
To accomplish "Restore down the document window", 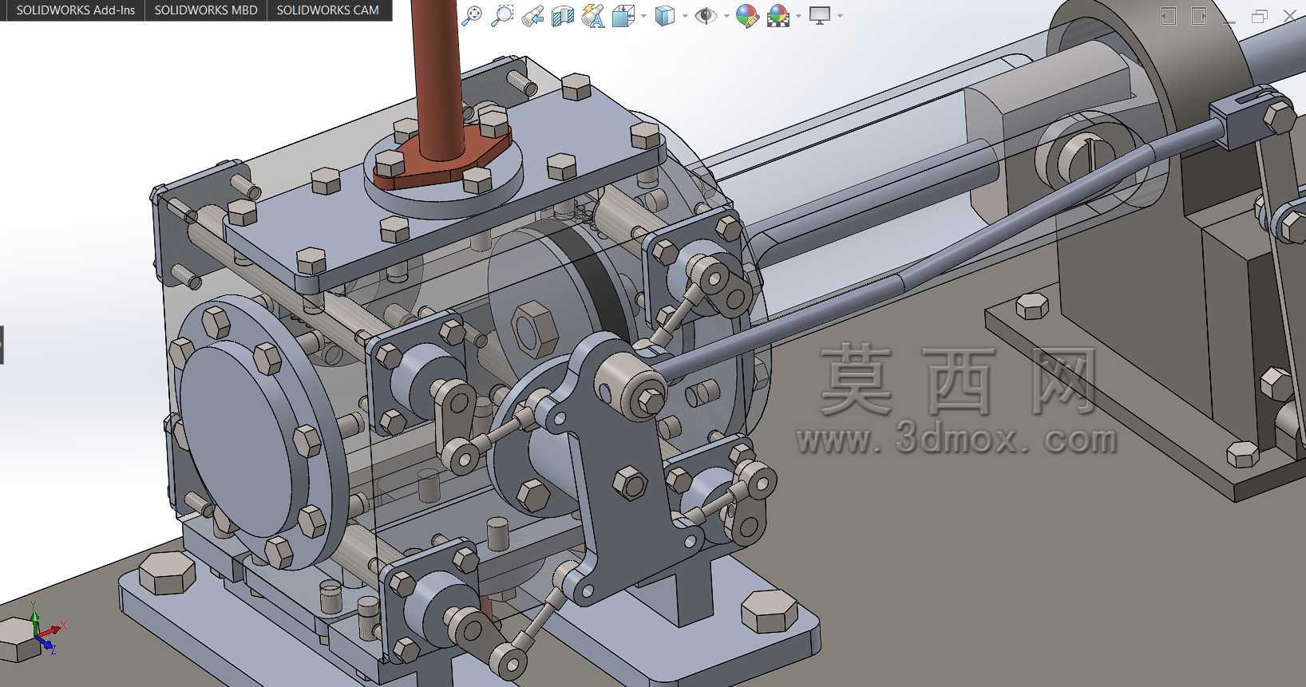I will pos(1260,16).
